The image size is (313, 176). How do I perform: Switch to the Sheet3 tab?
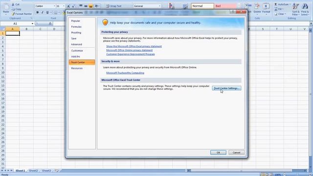[46, 171]
